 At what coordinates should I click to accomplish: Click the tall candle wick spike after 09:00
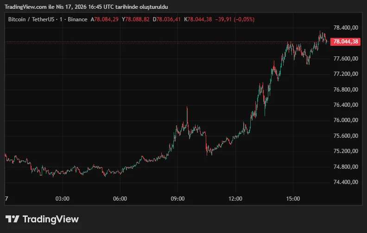(x=187, y=112)
